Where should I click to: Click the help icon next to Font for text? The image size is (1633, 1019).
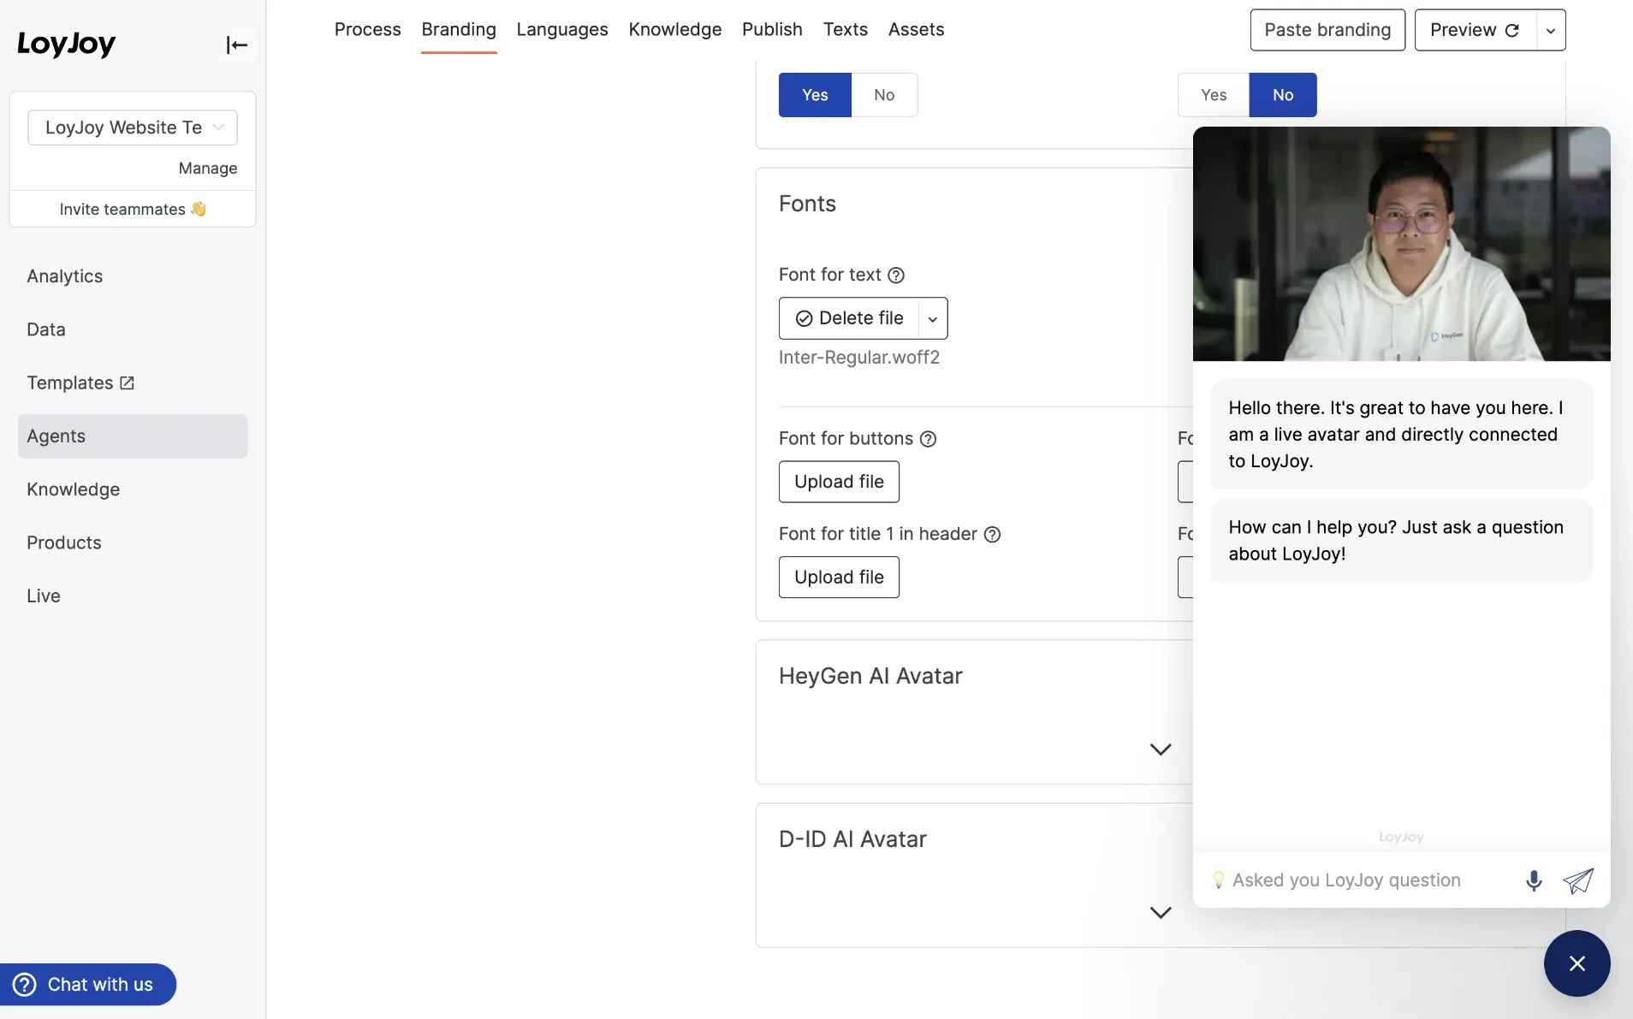click(895, 275)
